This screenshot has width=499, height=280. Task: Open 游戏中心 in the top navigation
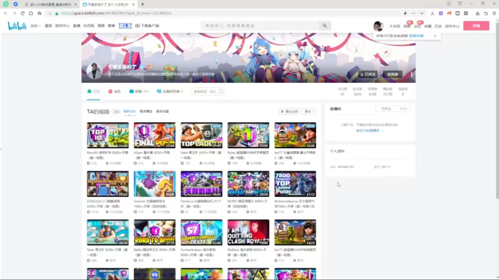tap(62, 26)
